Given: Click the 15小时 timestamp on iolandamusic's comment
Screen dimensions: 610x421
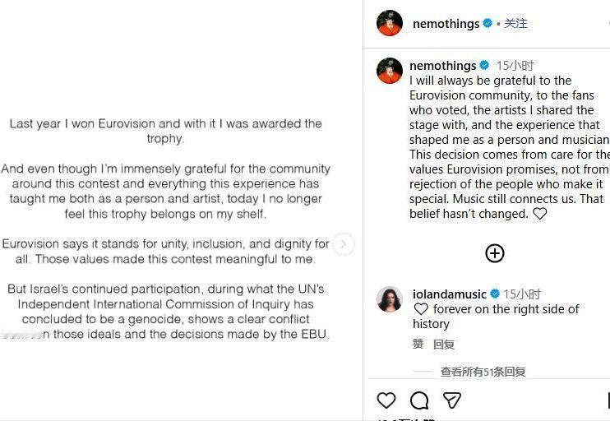Looking at the screenshot, I should [x=522, y=294].
